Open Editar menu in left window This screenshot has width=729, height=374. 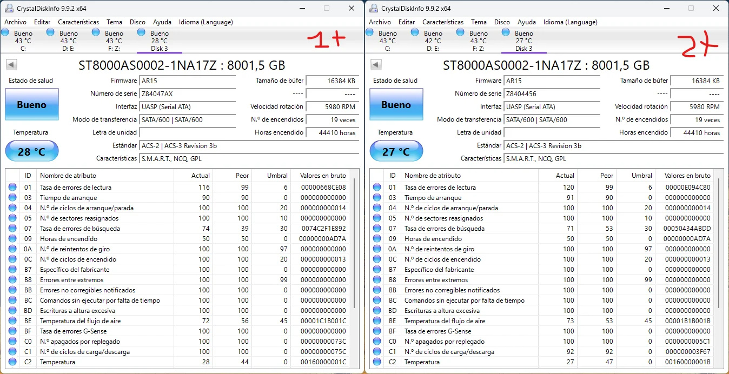pos(42,22)
